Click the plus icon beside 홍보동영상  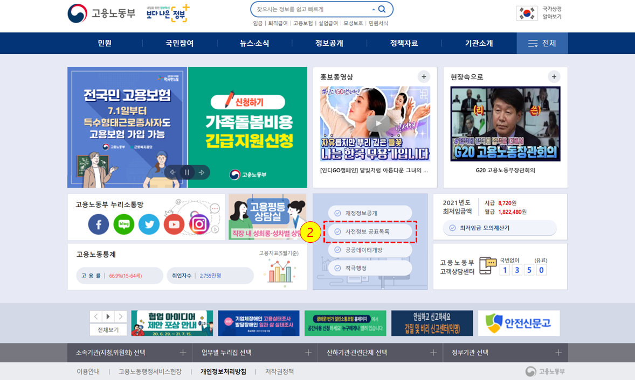(x=424, y=76)
